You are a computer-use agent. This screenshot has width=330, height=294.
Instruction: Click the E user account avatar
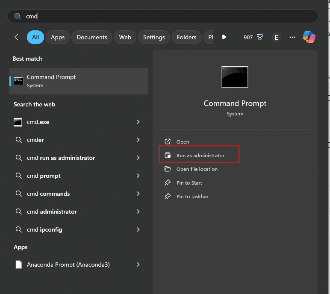[x=276, y=37]
